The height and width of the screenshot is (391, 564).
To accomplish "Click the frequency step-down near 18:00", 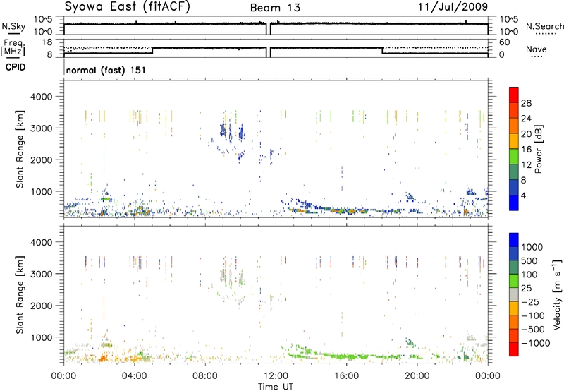I will (382, 51).
